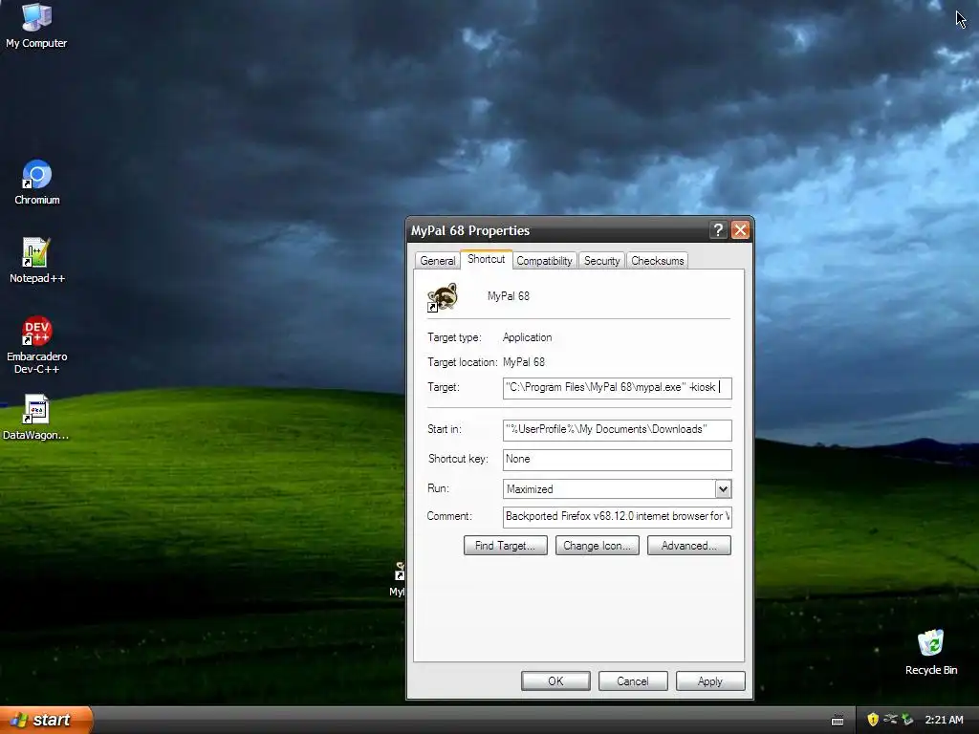Click the MyPal 68 name label
The image size is (979, 734).
(509, 296)
